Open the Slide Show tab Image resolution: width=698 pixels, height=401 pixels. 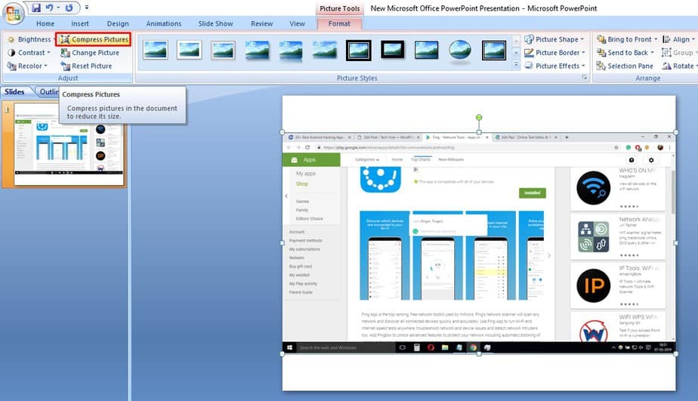pyautogui.click(x=215, y=23)
